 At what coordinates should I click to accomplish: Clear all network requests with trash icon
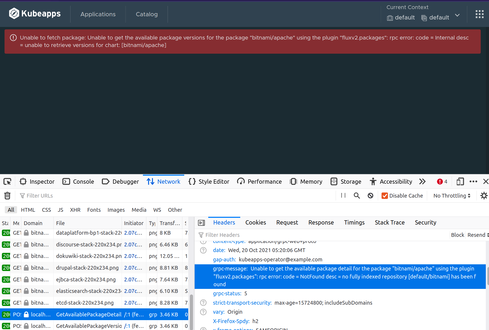coord(7,195)
